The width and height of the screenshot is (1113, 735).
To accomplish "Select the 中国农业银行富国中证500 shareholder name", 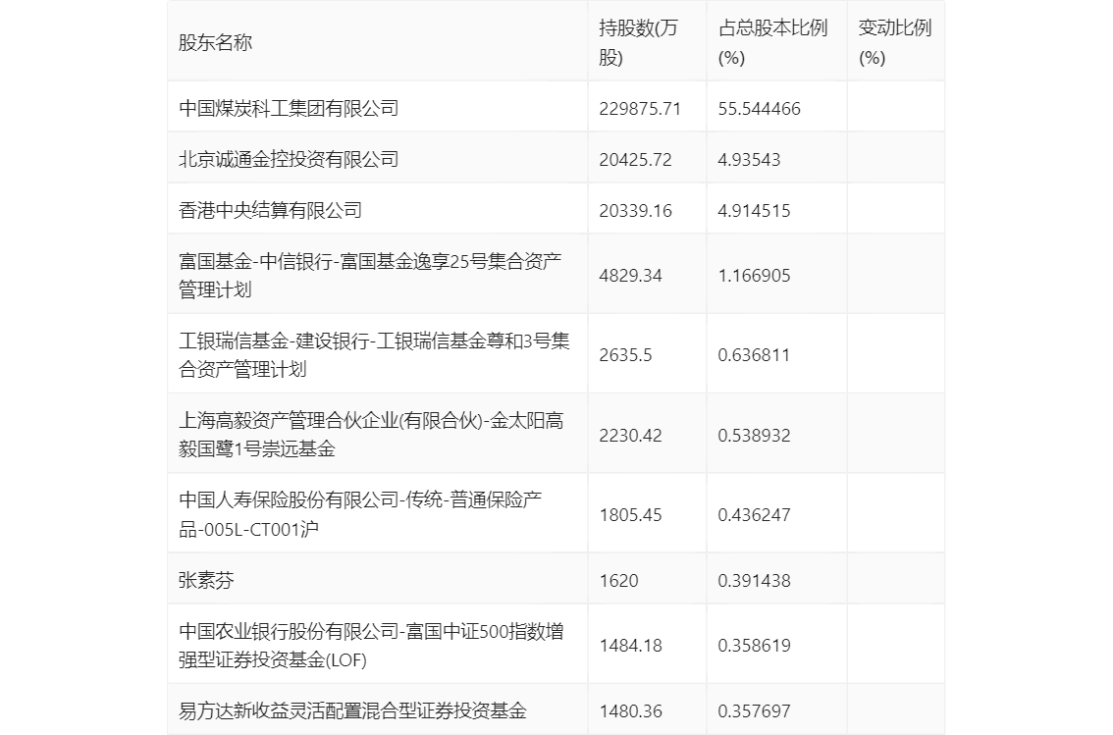I will coord(371,645).
